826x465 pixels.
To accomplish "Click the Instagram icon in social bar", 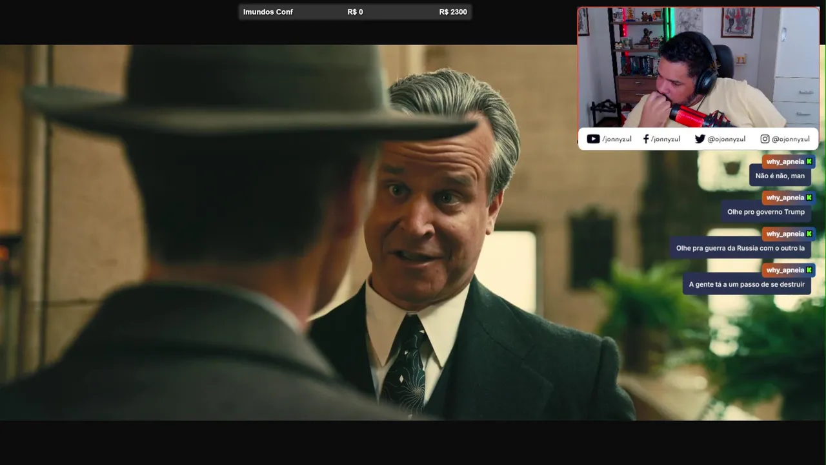I will (x=765, y=139).
